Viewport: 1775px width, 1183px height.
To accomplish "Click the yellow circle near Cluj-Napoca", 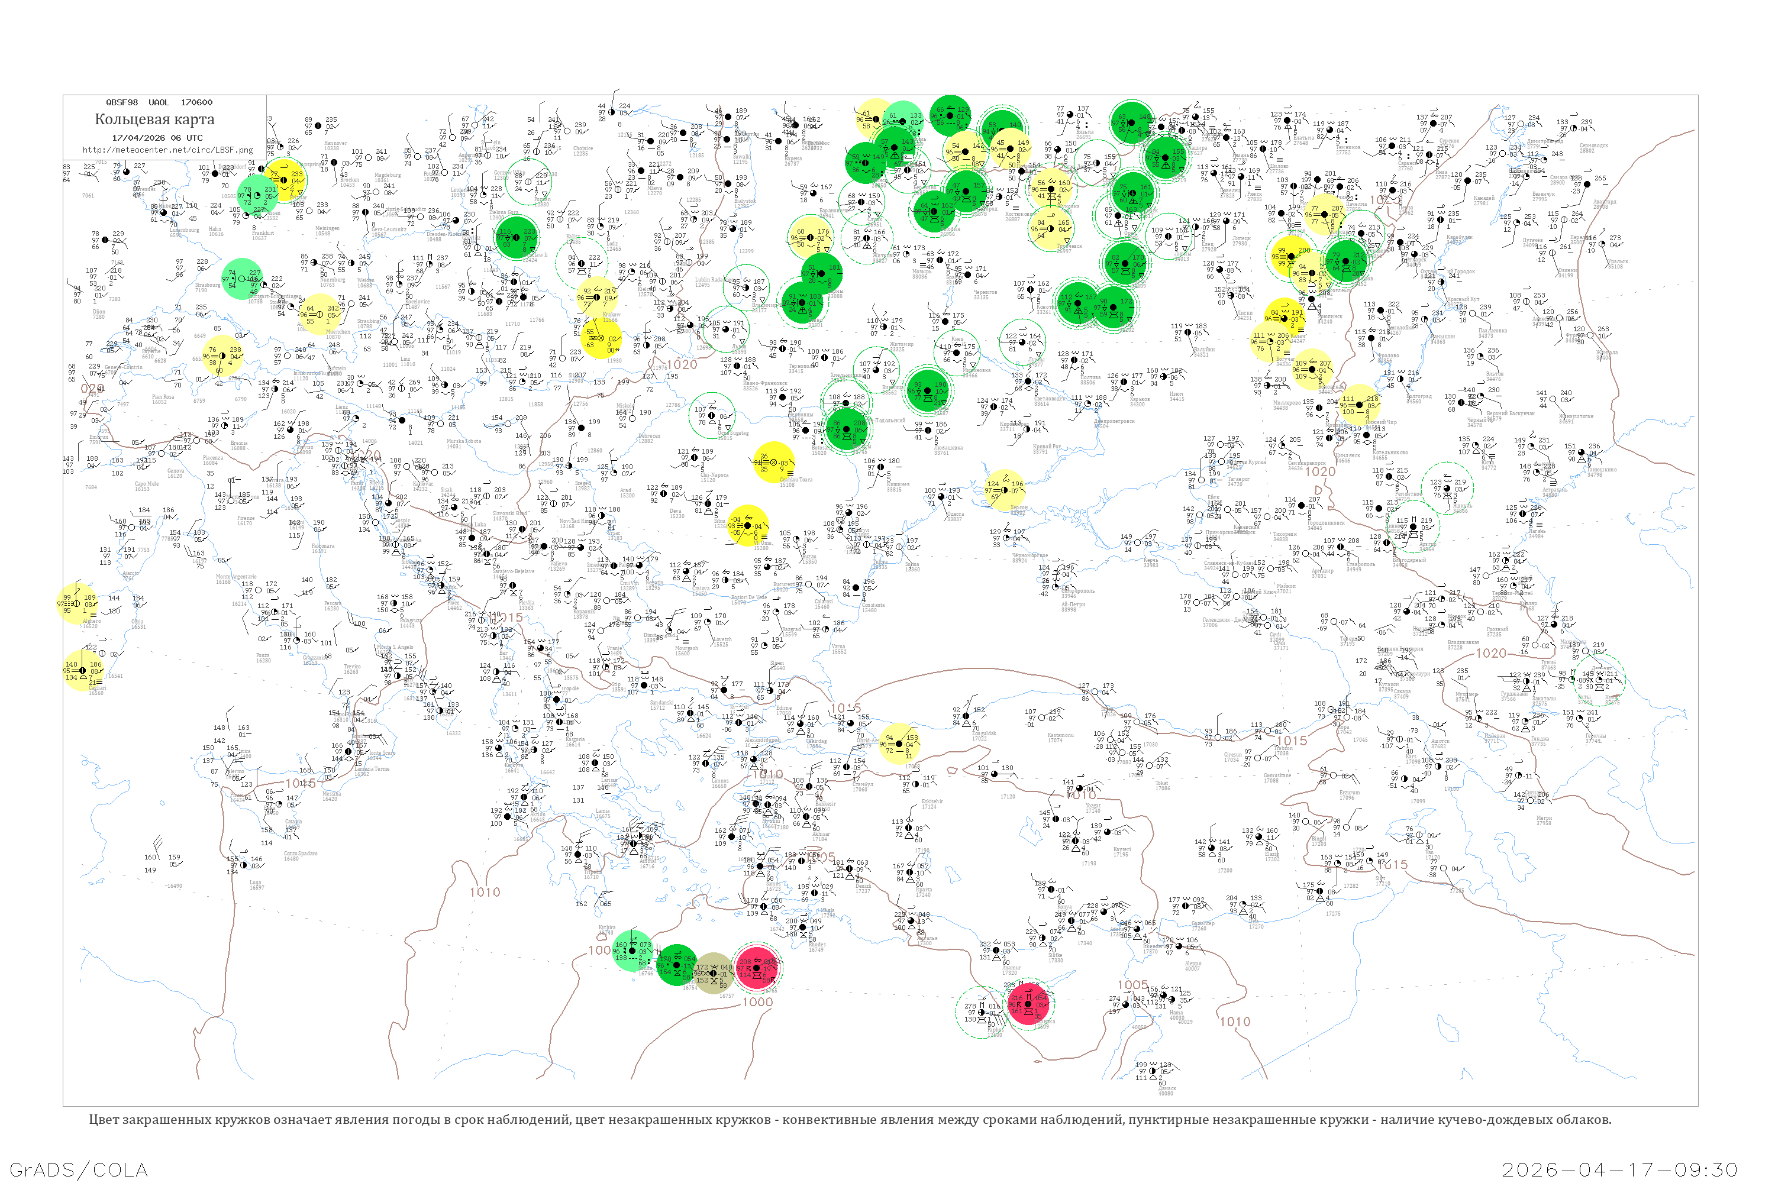I will [x=773, y=462].
